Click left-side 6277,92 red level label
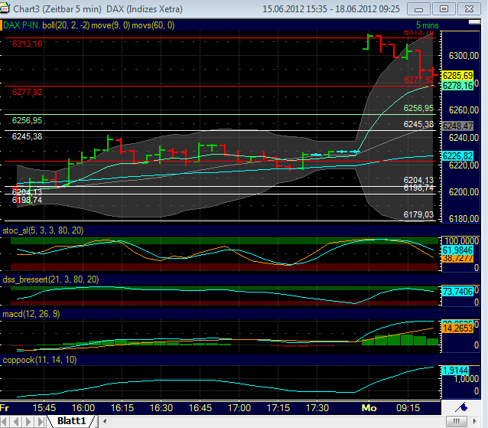This screenshot has width=488, height=428. [27, 92]
